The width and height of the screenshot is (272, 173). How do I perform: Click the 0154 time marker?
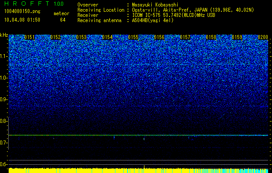tap(107, 37)
